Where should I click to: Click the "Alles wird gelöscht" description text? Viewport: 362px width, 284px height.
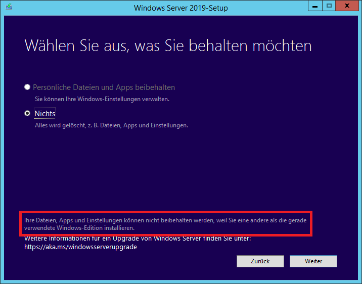111,125
